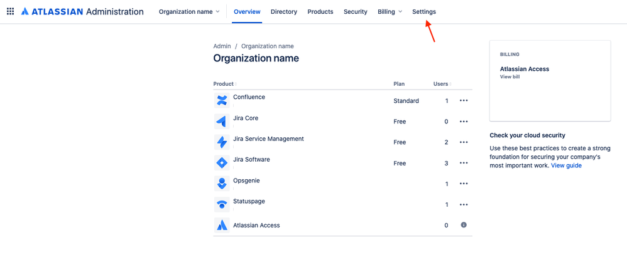Viewport: 627px width, 255px height.
Task: Go to the Products tab
Action: [320, 11]
